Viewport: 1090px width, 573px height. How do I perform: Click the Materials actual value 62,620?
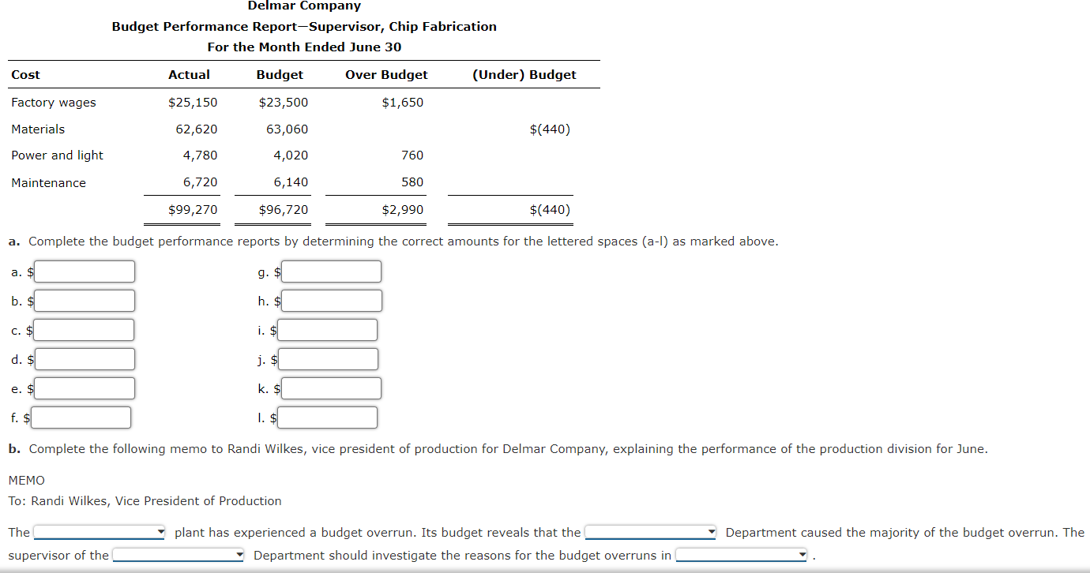[197, 129]
